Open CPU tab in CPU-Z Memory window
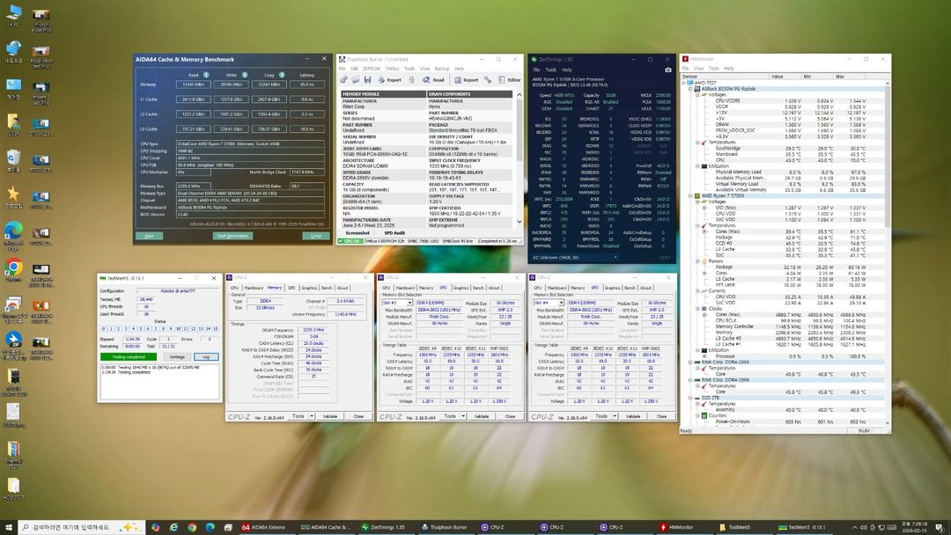 point(235,288)
